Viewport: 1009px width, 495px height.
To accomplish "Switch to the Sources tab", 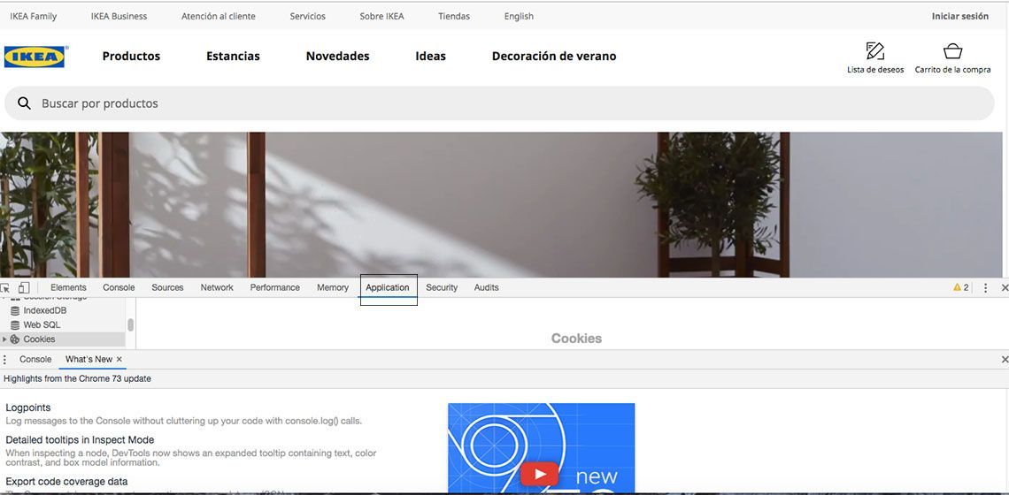I will click(167, 287).
